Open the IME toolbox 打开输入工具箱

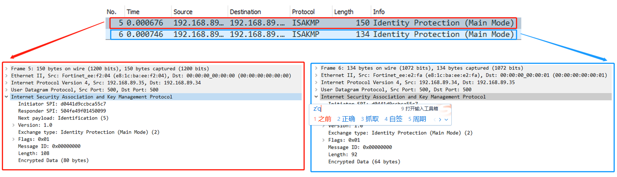click(419, 109)
